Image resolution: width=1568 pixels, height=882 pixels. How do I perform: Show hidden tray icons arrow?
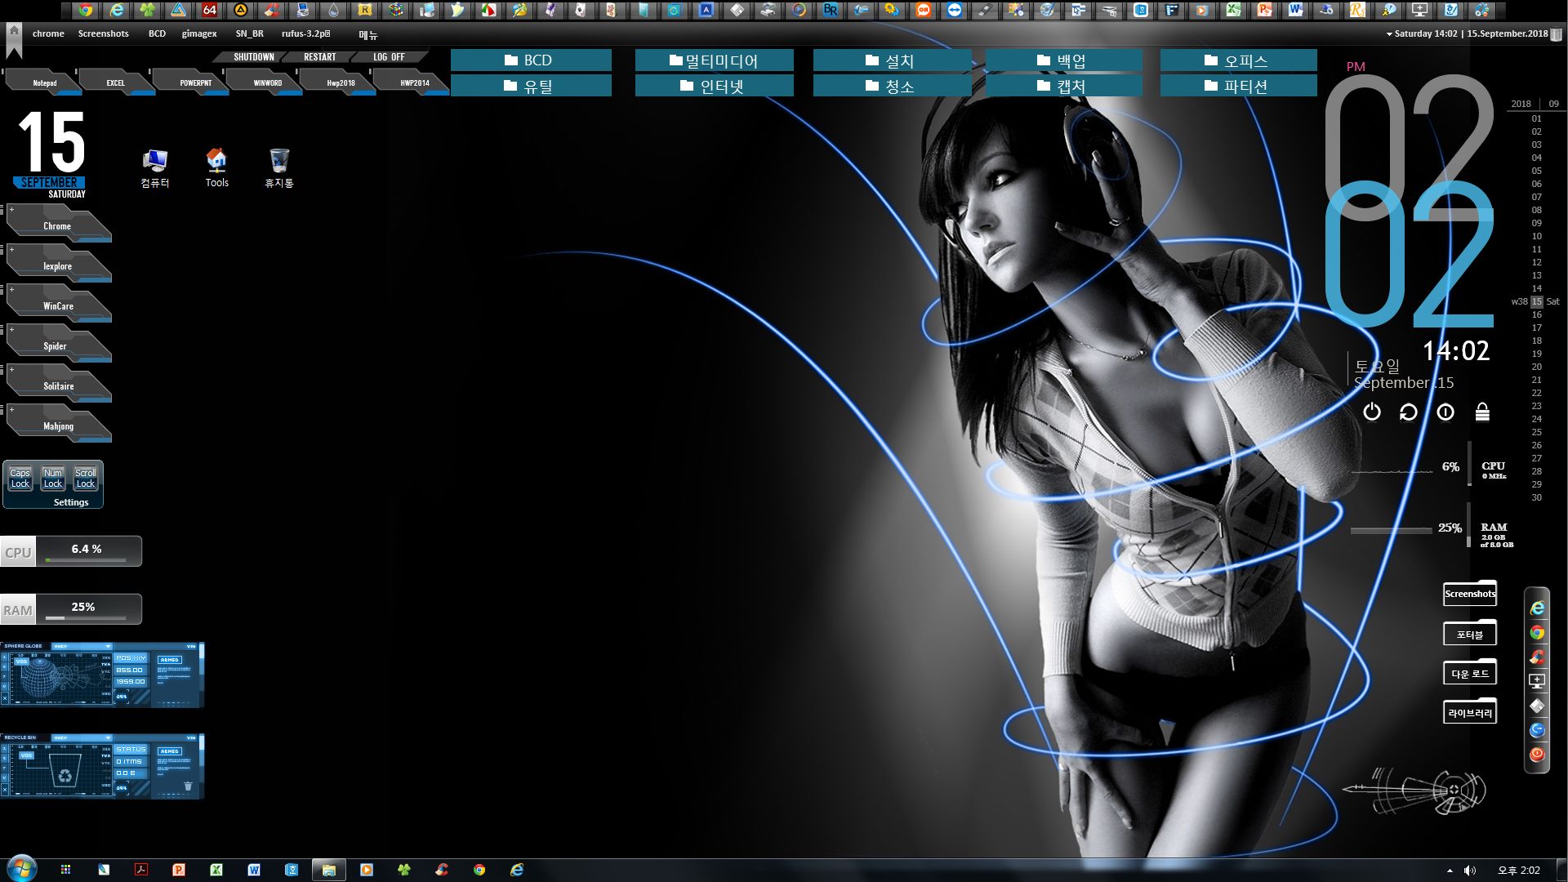click(1450, 871)
